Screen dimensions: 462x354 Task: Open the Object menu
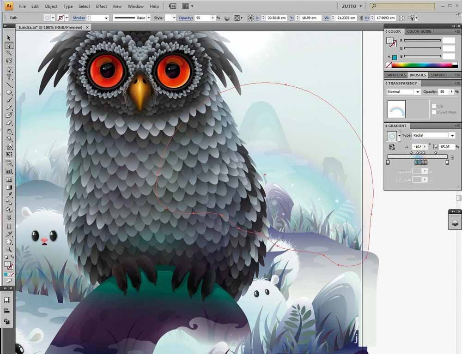coord(51,6)
